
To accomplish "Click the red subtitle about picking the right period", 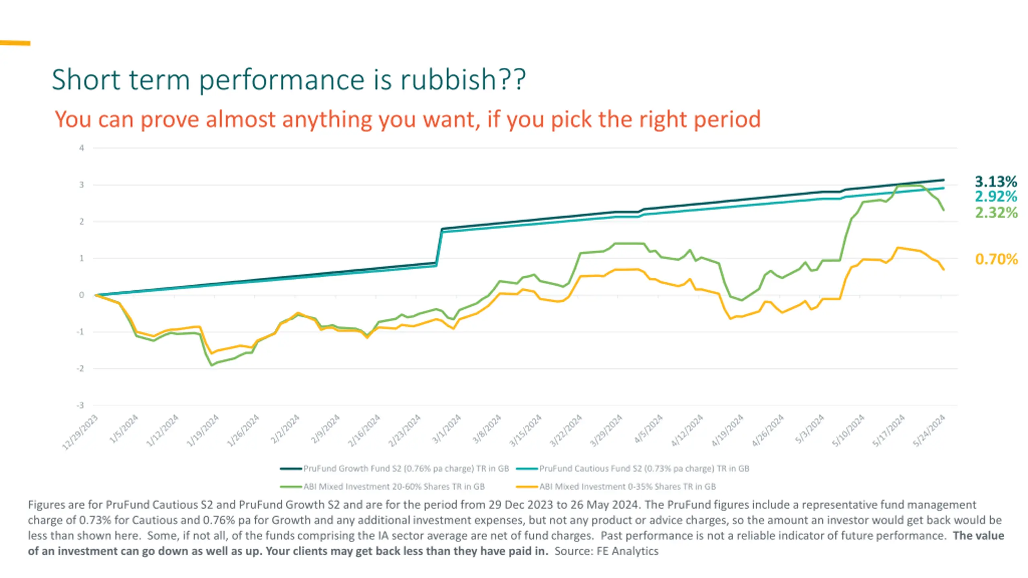I will (407, 119).
